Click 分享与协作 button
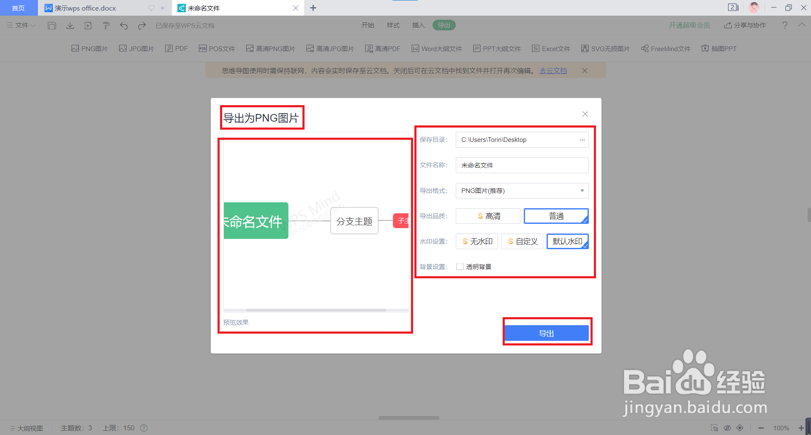Viewport: 811px width, 435px height. [x=745, y=25]
